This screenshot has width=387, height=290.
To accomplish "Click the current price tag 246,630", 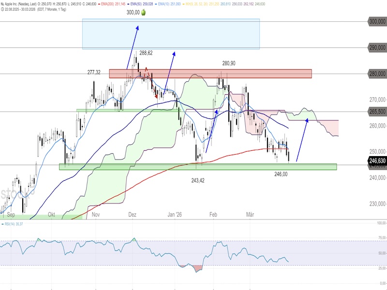I will click(377, 161).
